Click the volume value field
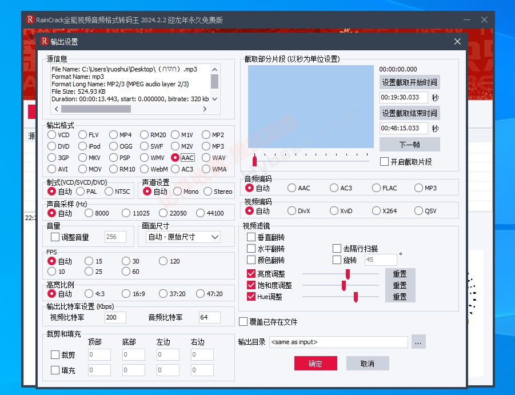Image resolution: width=515 pixels, height=395 pixels. click(x=115, y=237)
